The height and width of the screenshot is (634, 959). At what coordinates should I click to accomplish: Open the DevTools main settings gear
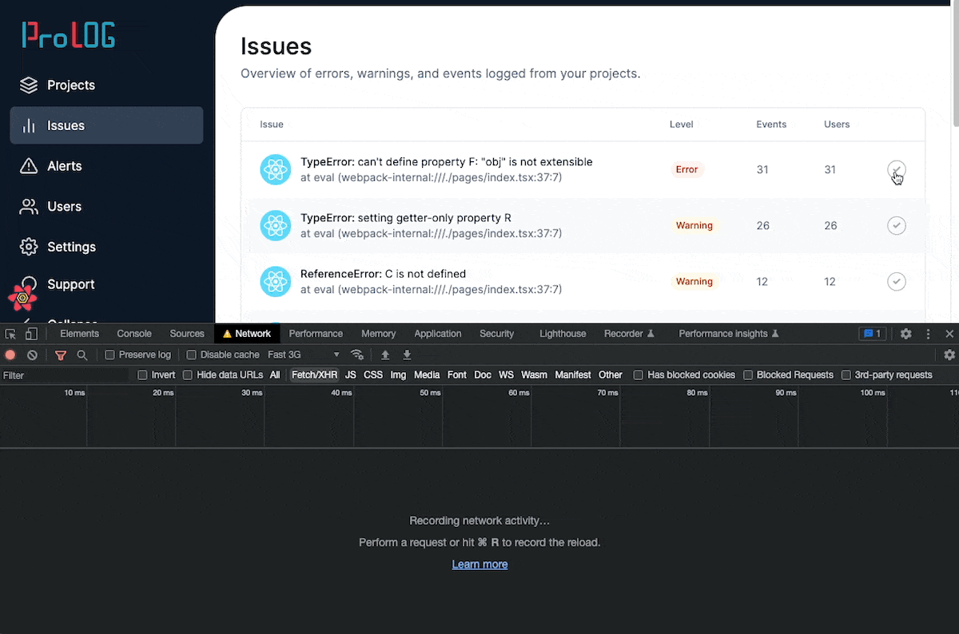906,334
